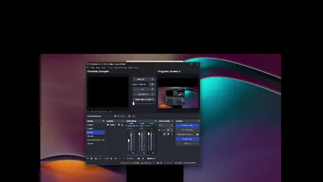The height and width of the screenshot is (182, 323).
Task: Click the transition Duration spinner field
Action: tap(170, 130)
